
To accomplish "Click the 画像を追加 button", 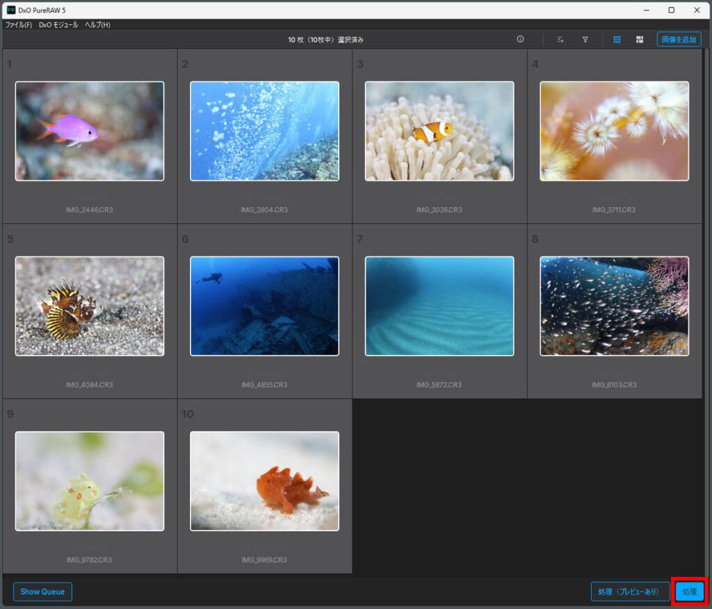I will pos(679,40).
